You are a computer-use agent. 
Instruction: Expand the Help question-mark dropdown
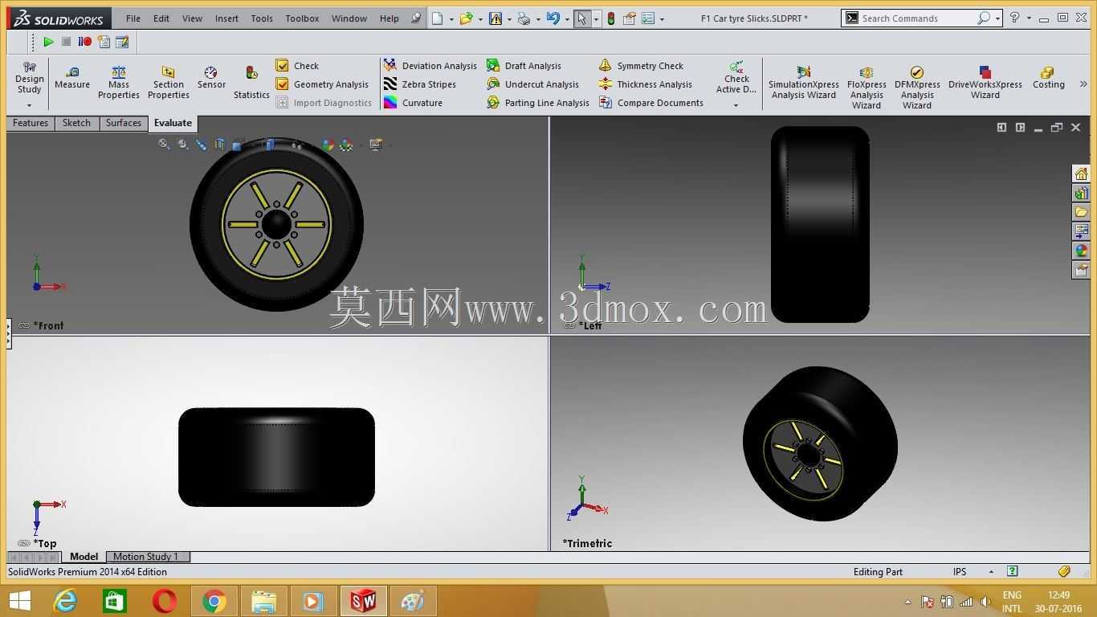[x=1029, y=18]
